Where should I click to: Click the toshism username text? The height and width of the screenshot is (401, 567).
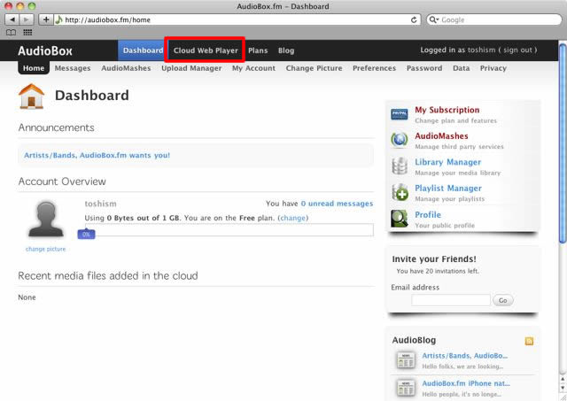point(100,204)
